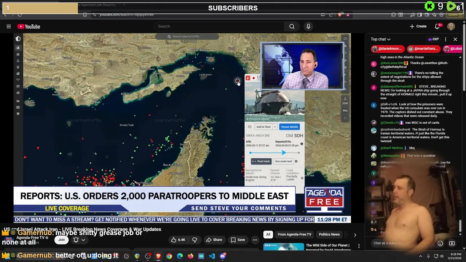Click the Agenda-Free TV channel name
The image size is (466, 262).
coord(31,238)
